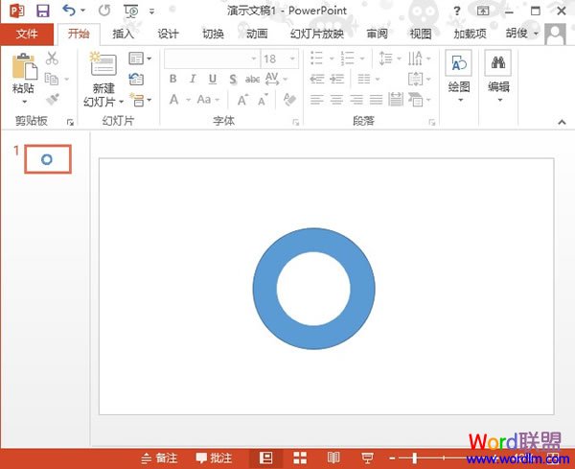Toggle Center paragraph alignment
The height and width of the screenshot is (469, 575).
336,100
